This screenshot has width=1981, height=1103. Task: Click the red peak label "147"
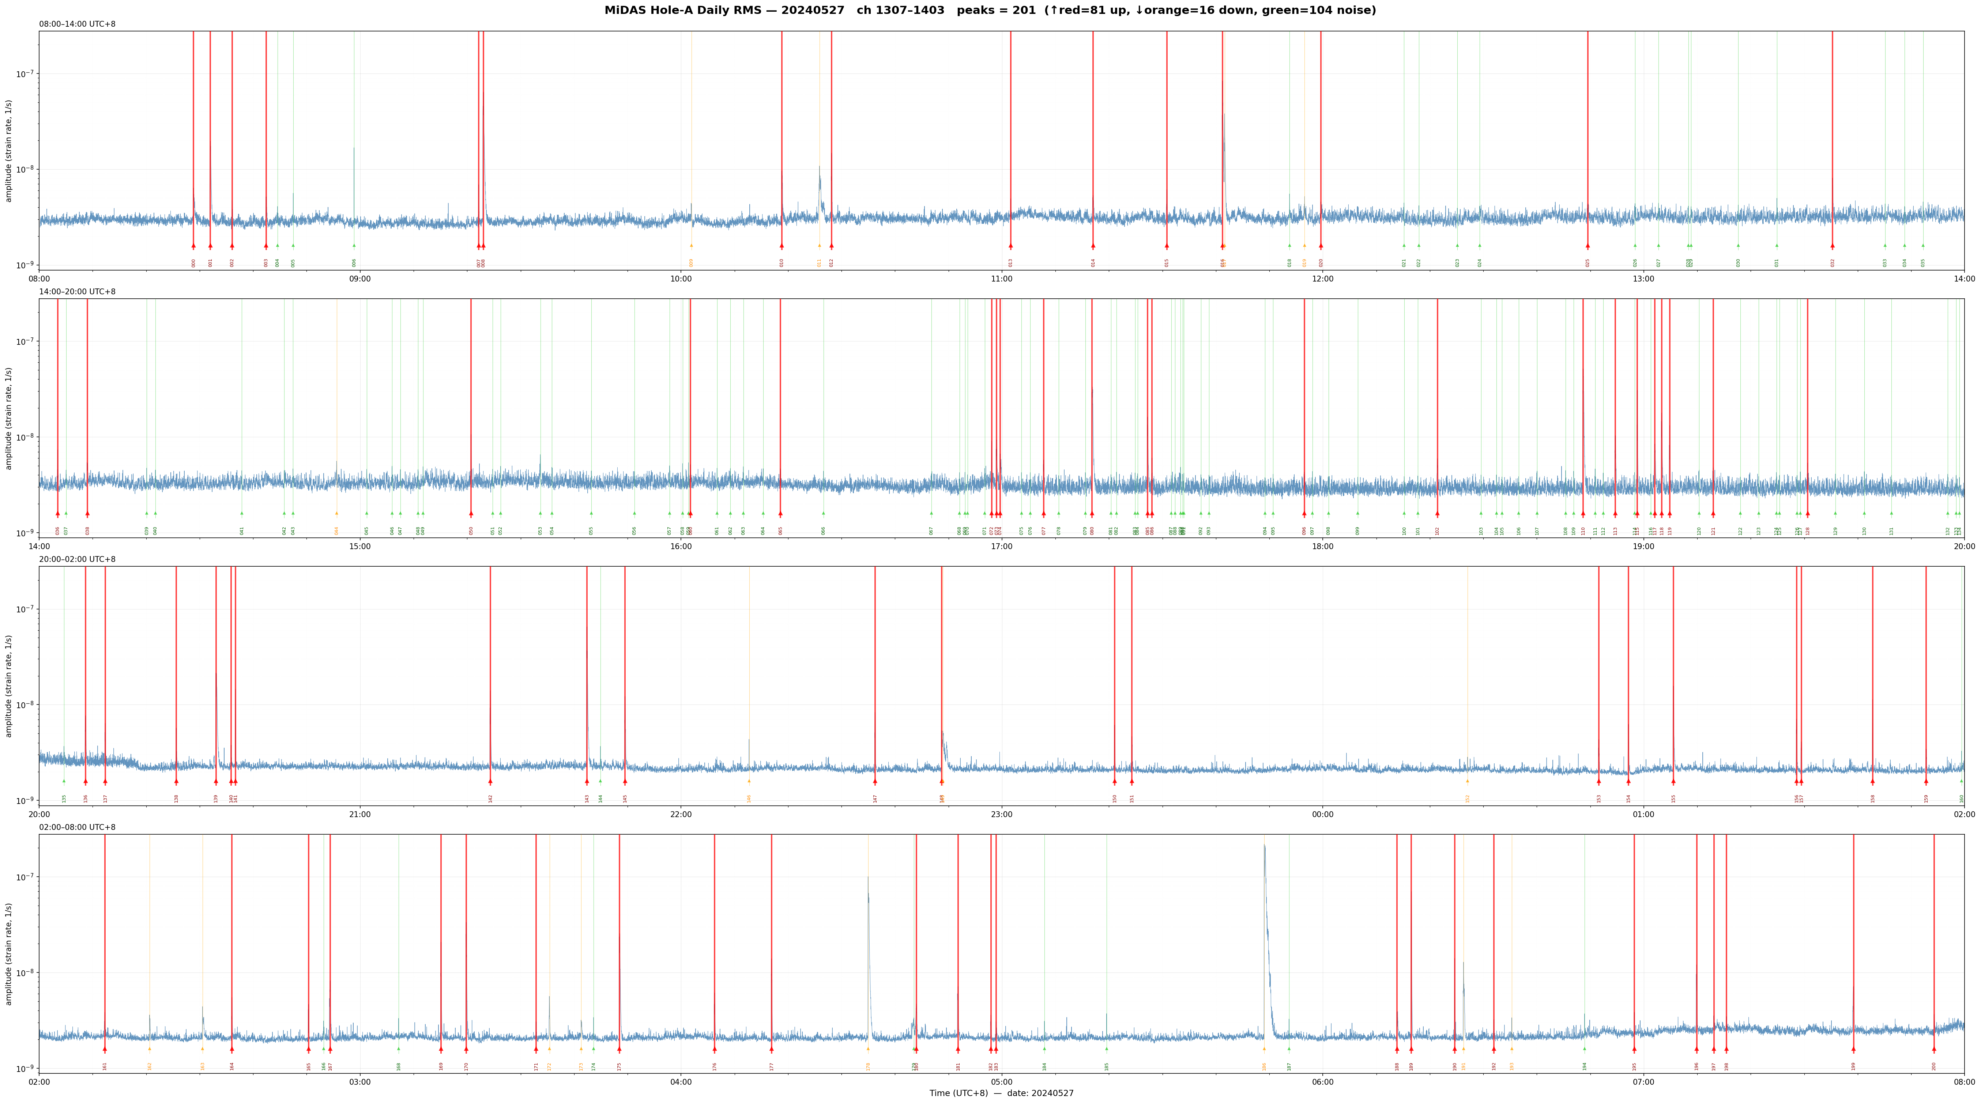pos(875,798)
